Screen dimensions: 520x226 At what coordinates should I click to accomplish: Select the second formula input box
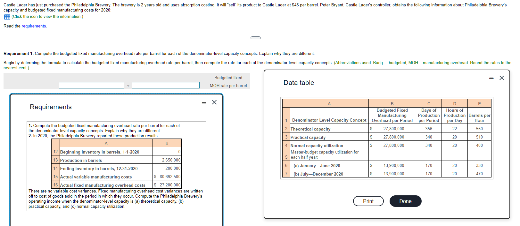(x=166, y=85)
